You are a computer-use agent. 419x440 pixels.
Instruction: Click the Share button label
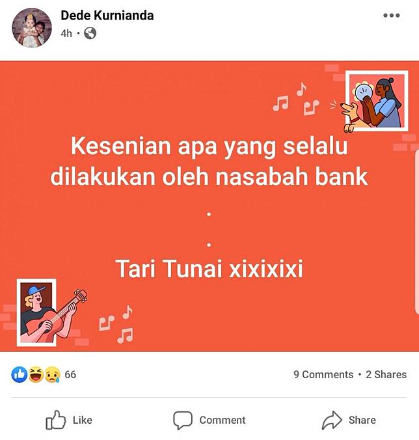pos(362,420)
